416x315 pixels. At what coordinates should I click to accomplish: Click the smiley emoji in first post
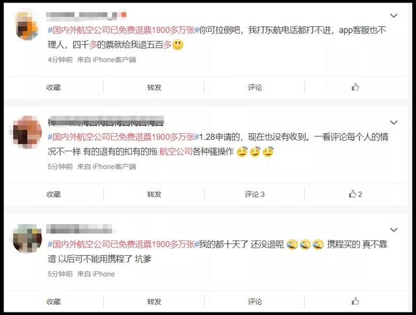177,45
